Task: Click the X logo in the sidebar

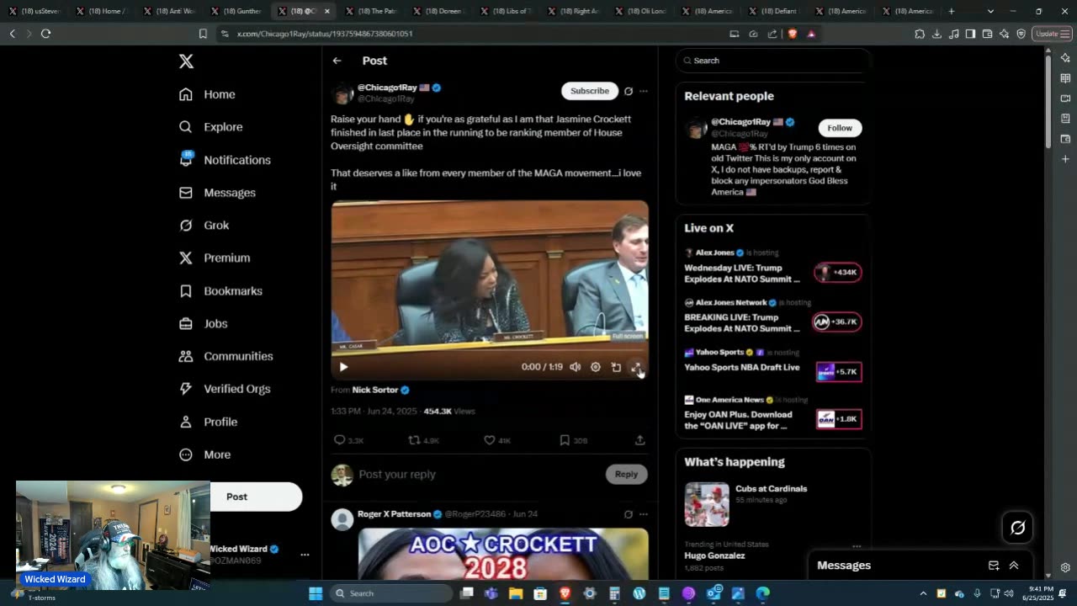Action: pos(186,61)
